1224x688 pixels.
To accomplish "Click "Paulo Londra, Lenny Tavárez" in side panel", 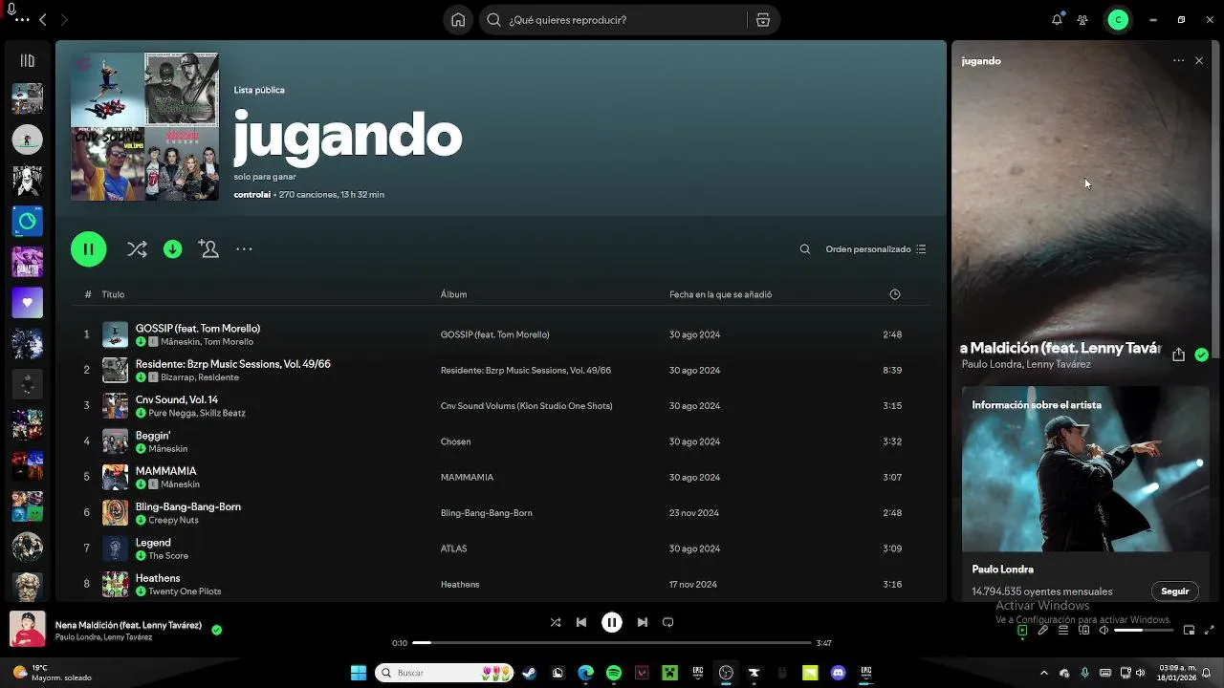I will pyautogui.click(x=1026, y=364).
